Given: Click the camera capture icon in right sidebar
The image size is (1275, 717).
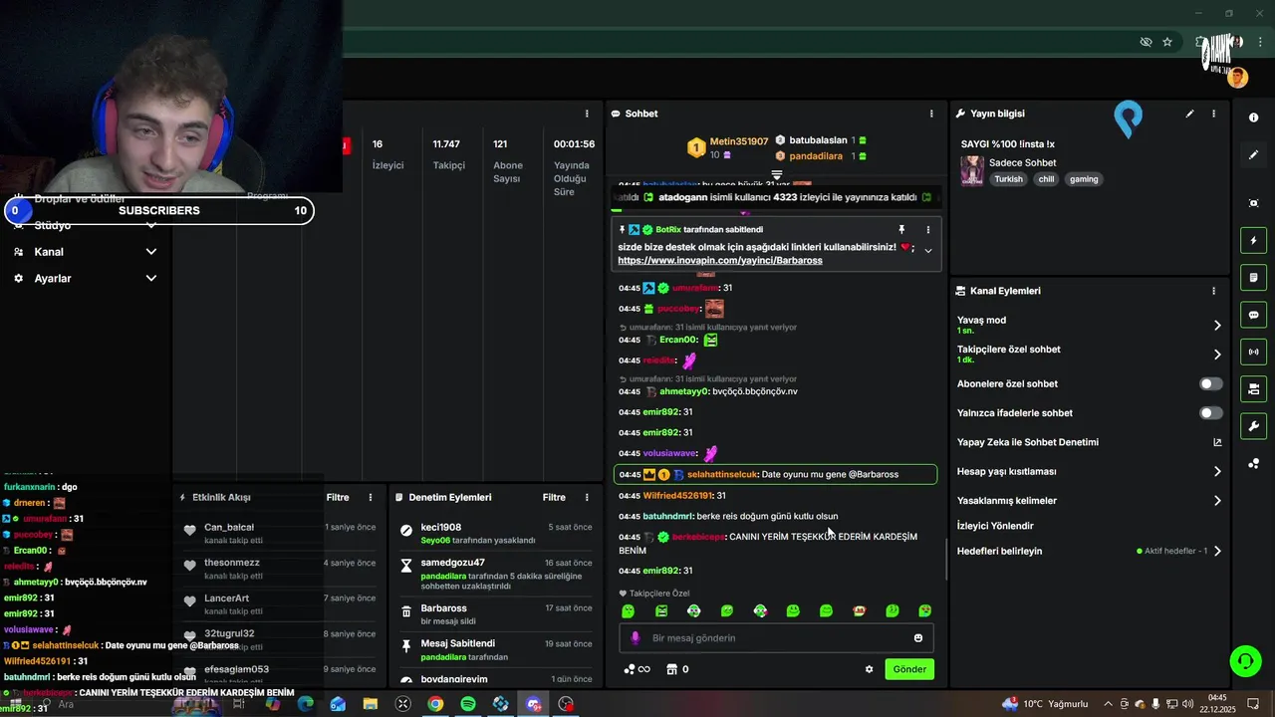Looking at the screenshot, I should pos(1253,203).
